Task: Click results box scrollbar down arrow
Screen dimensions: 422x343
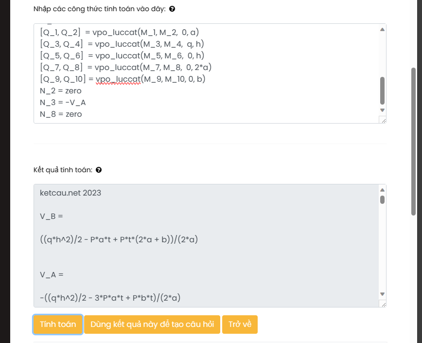Action: tap(382, 294)
